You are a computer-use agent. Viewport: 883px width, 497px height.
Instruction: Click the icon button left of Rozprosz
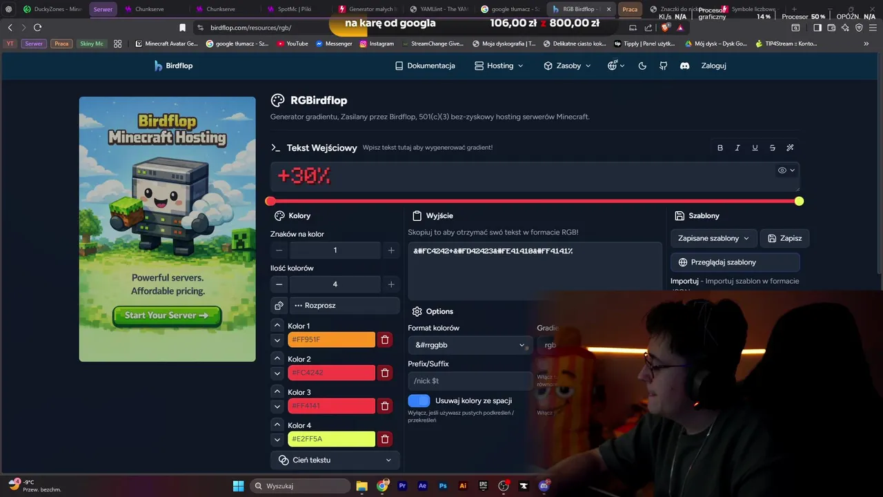279,305
